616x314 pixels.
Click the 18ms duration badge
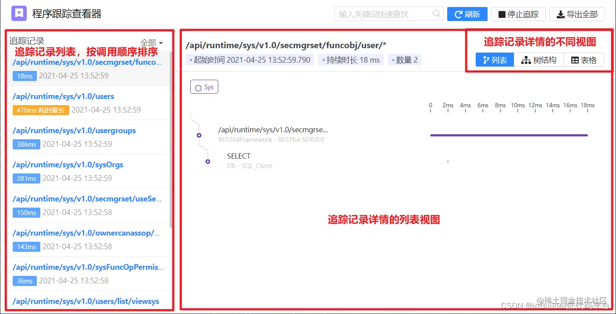(x=25, y=76)
